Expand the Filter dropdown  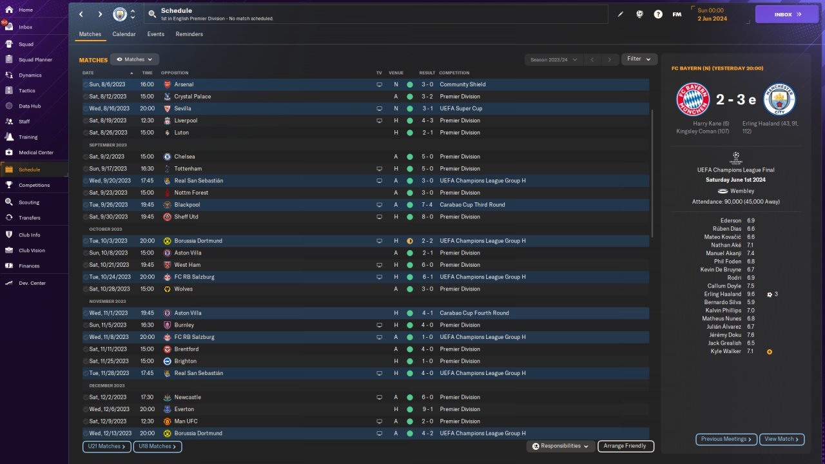[639, 59]
